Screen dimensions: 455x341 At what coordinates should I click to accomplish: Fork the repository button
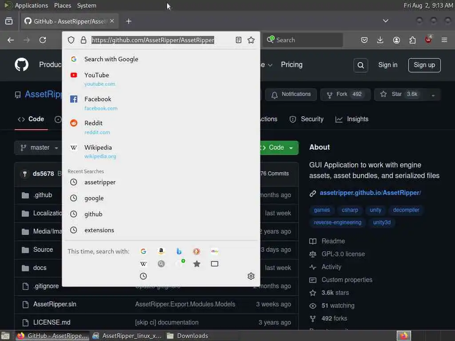(x=345, y=95)
